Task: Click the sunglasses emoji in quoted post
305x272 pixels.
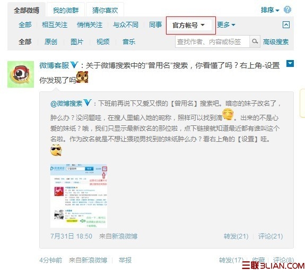Action: point(56,150)
